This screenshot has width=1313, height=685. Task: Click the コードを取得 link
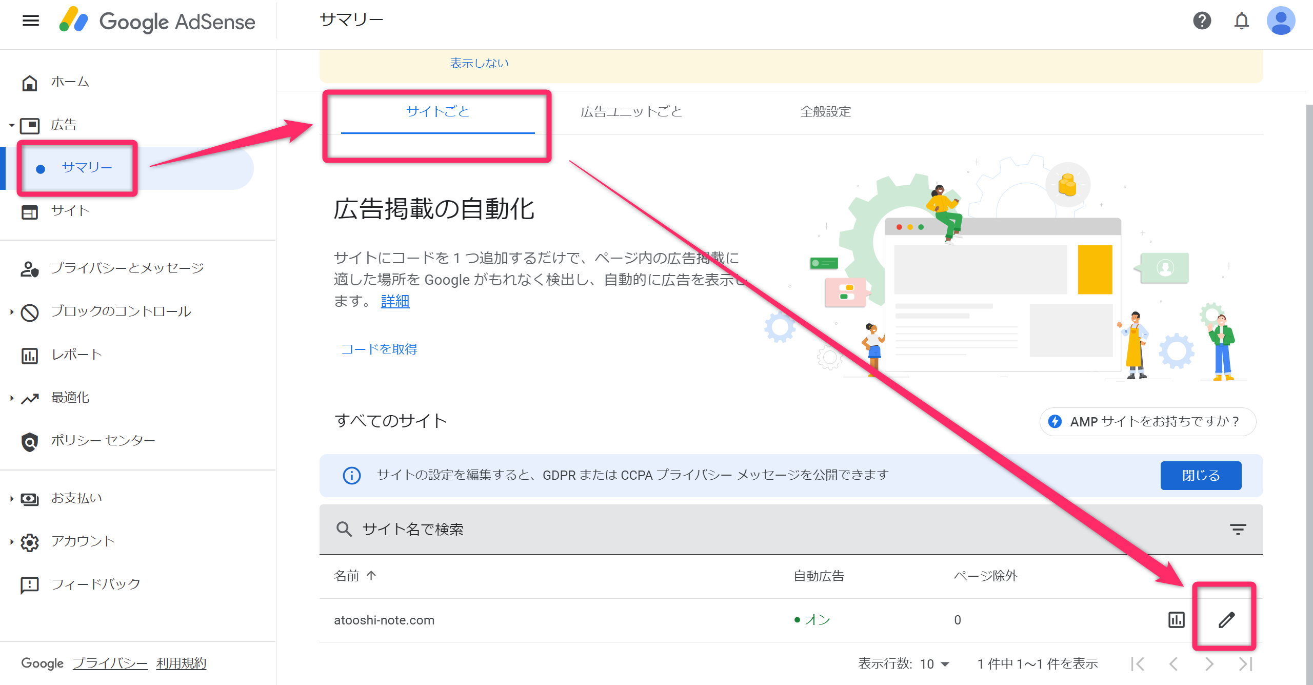pos(379,349)
